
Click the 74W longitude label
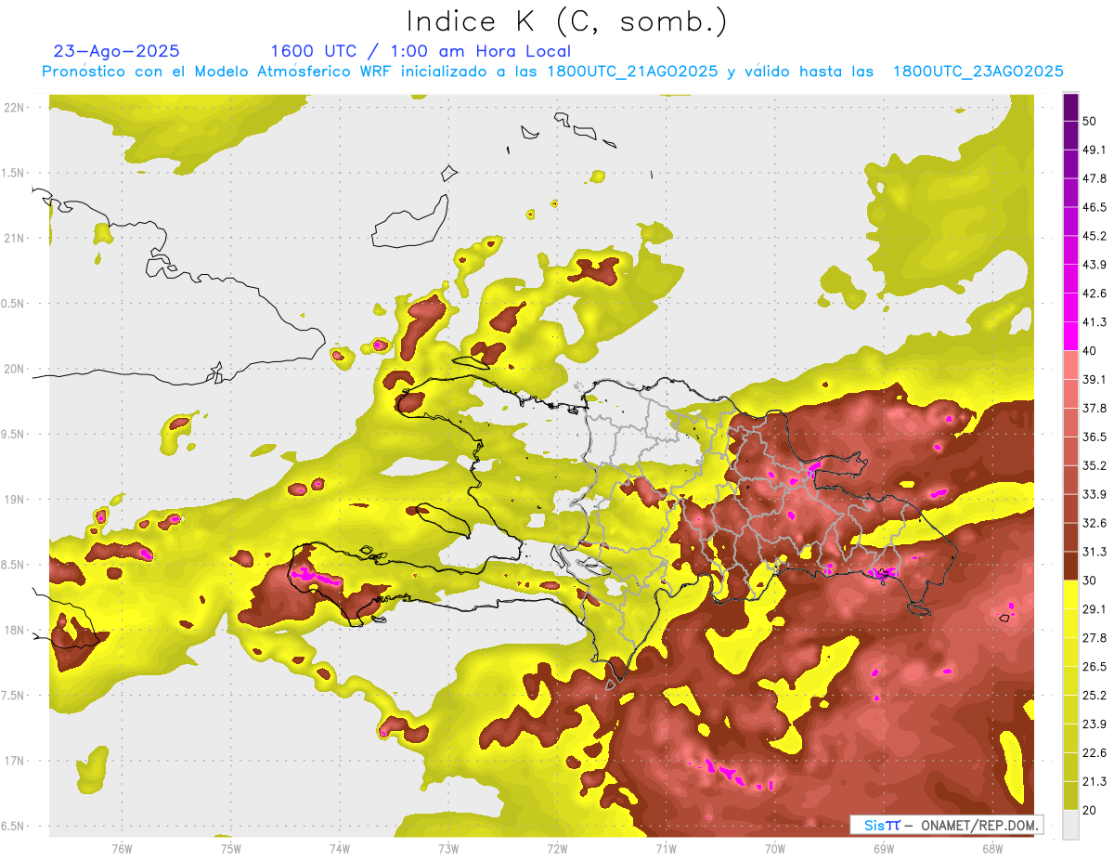point(339,848)
